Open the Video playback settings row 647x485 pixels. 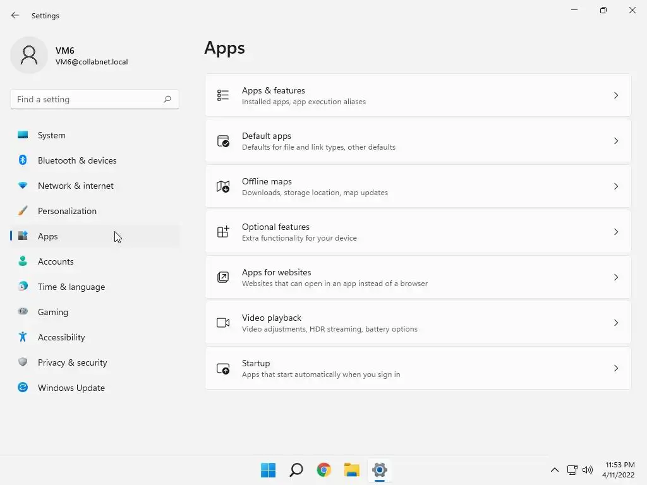[x=418, y=323]
